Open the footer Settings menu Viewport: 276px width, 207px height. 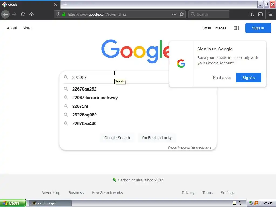coord(227,193)
